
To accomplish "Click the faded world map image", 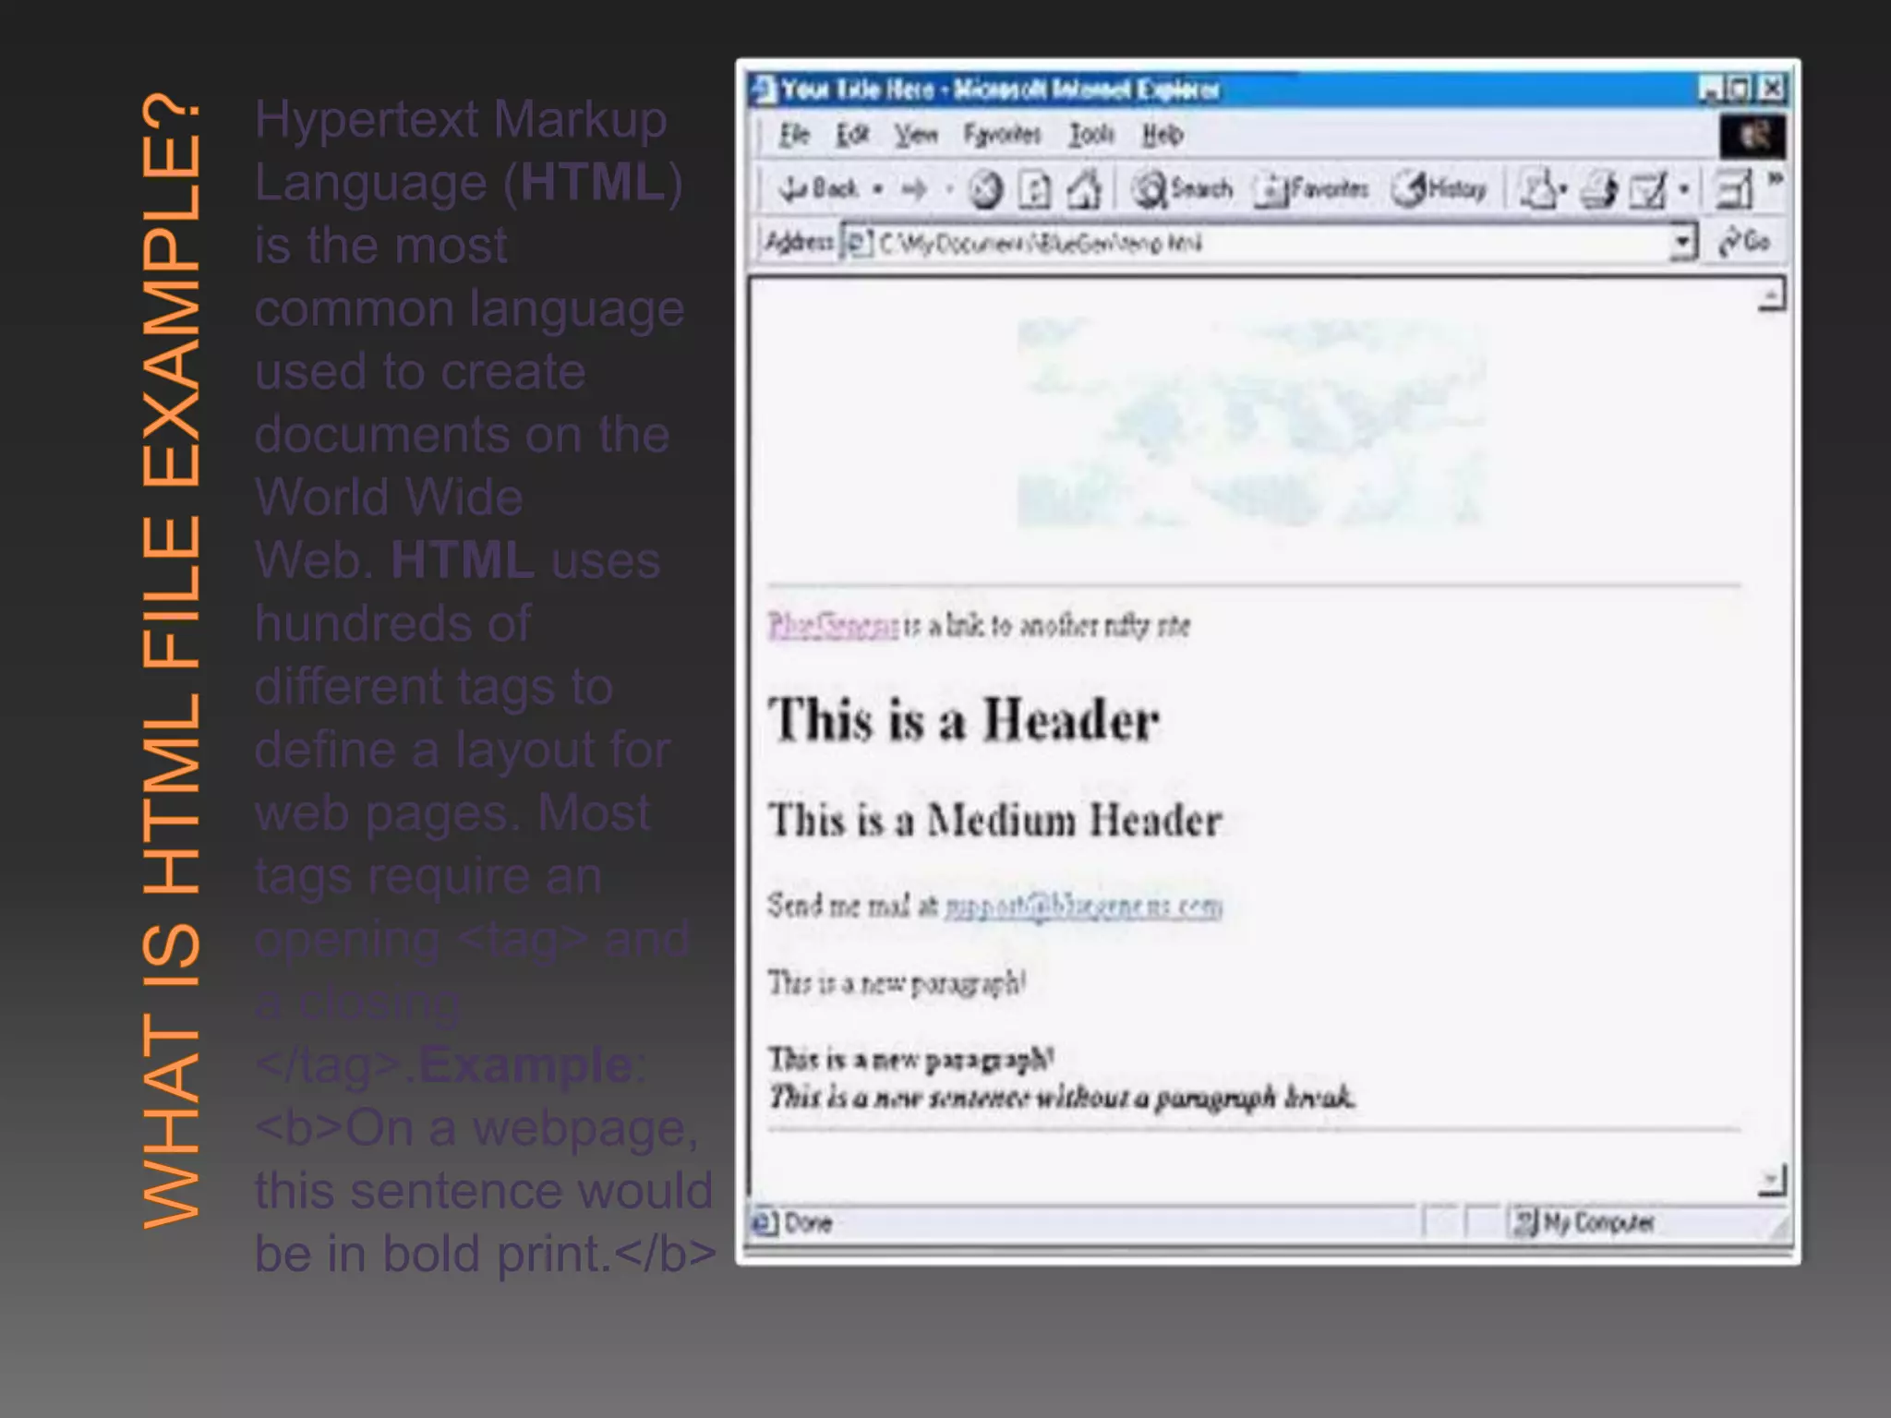I will (1251, 423).
